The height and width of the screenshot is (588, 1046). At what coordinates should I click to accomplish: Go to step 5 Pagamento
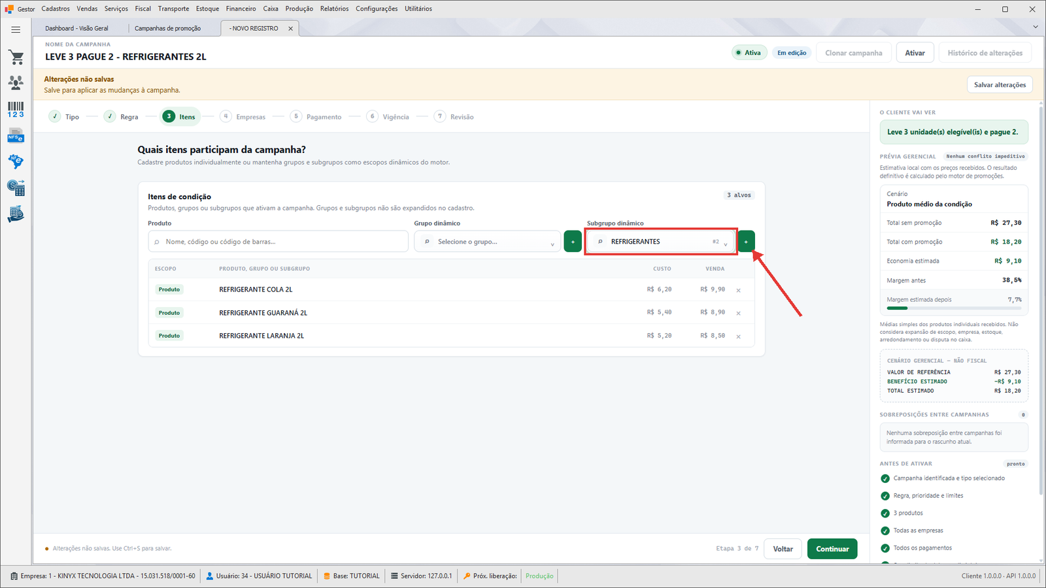click(316, 117)
